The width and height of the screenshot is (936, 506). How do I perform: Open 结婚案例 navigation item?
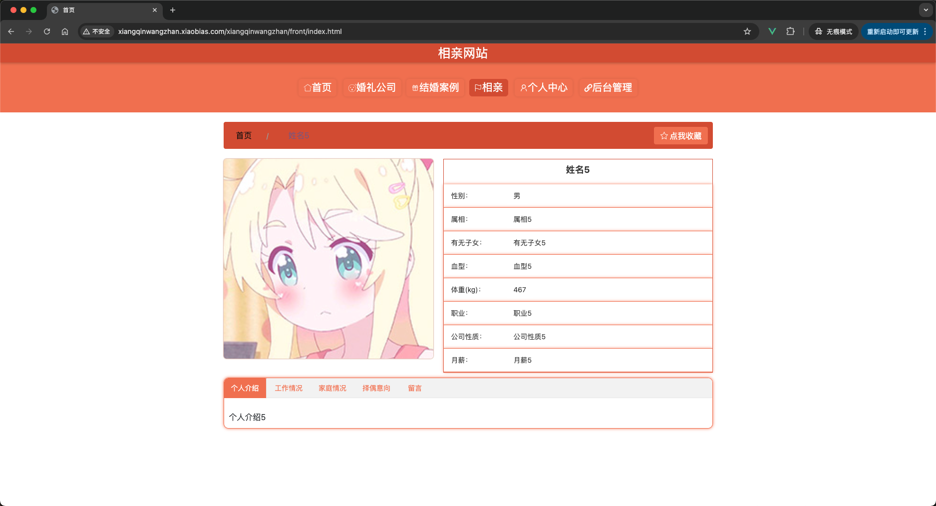[435, 87]
